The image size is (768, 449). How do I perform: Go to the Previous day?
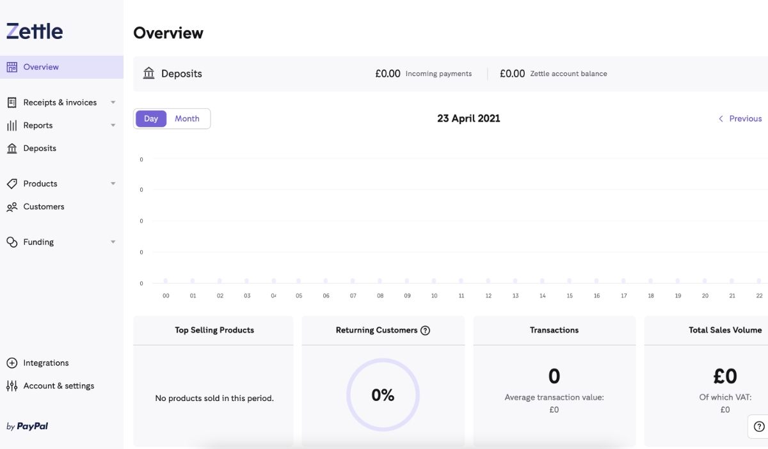coord(740,118)
